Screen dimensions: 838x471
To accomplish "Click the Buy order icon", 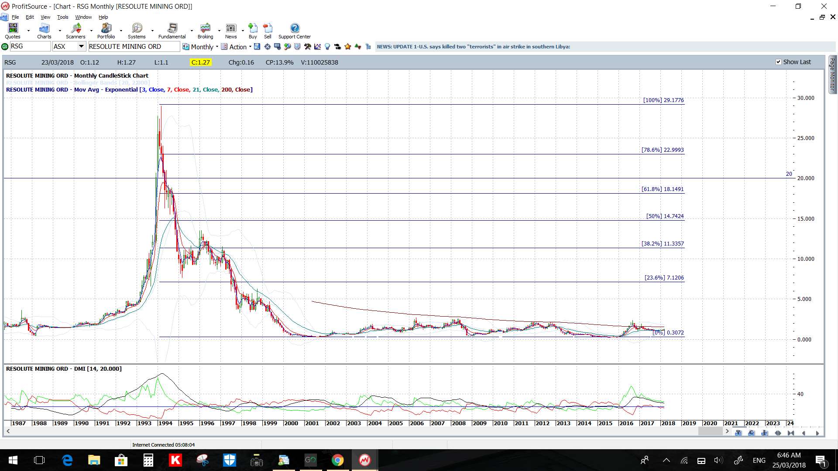I will pyautogui.click(x=253, y=31).
